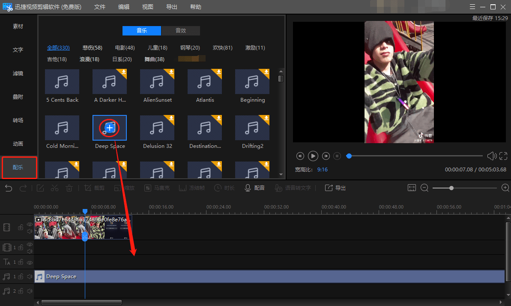The height and width of the screenshot is (306, 511).
Task: Click the fit-timeline-to-window icon
Action: 412,188
